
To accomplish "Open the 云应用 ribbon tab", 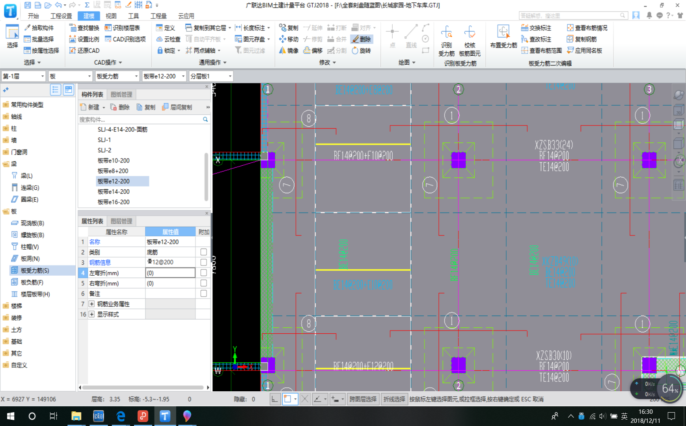I will (x=186, y=16).
